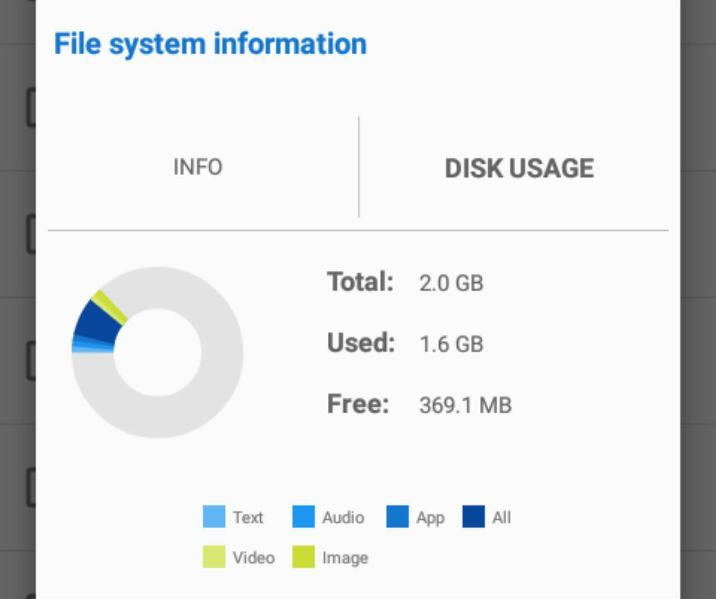Choose the All legend dark blue square

click(x=473, y=517)
